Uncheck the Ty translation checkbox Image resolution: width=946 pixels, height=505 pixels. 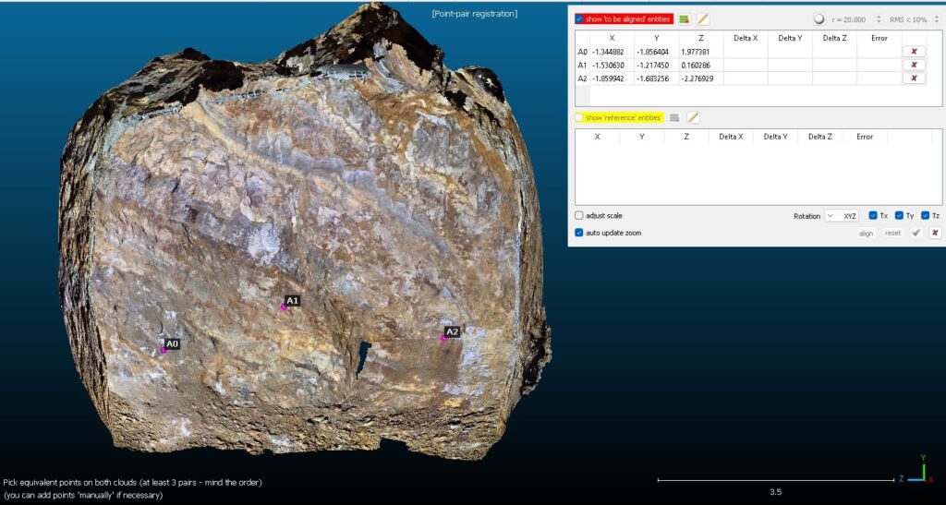(x=899, y=216)
